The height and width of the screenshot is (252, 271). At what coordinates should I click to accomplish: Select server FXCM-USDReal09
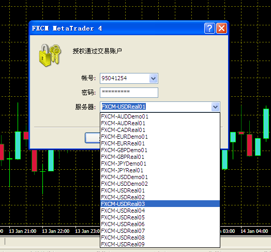[x=160, y=244]
